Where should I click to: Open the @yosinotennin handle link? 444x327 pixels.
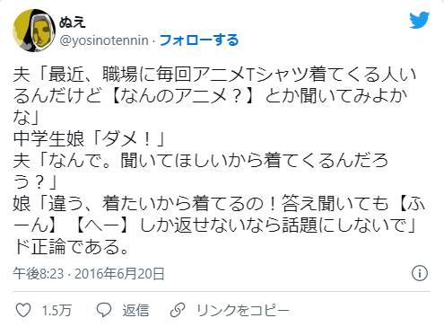click(x=104, y=40)
